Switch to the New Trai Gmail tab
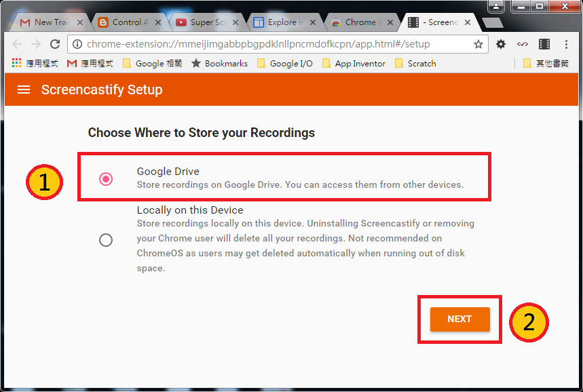This screenshot has width=583, height=392. (x=46, y=22)
